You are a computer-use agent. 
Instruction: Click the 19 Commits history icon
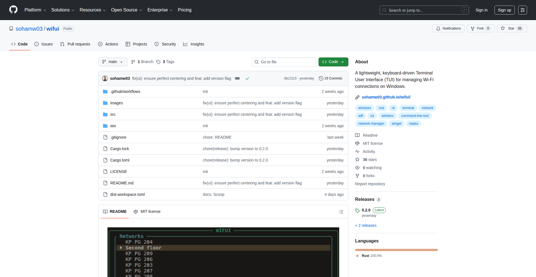(x=321, y=78)
